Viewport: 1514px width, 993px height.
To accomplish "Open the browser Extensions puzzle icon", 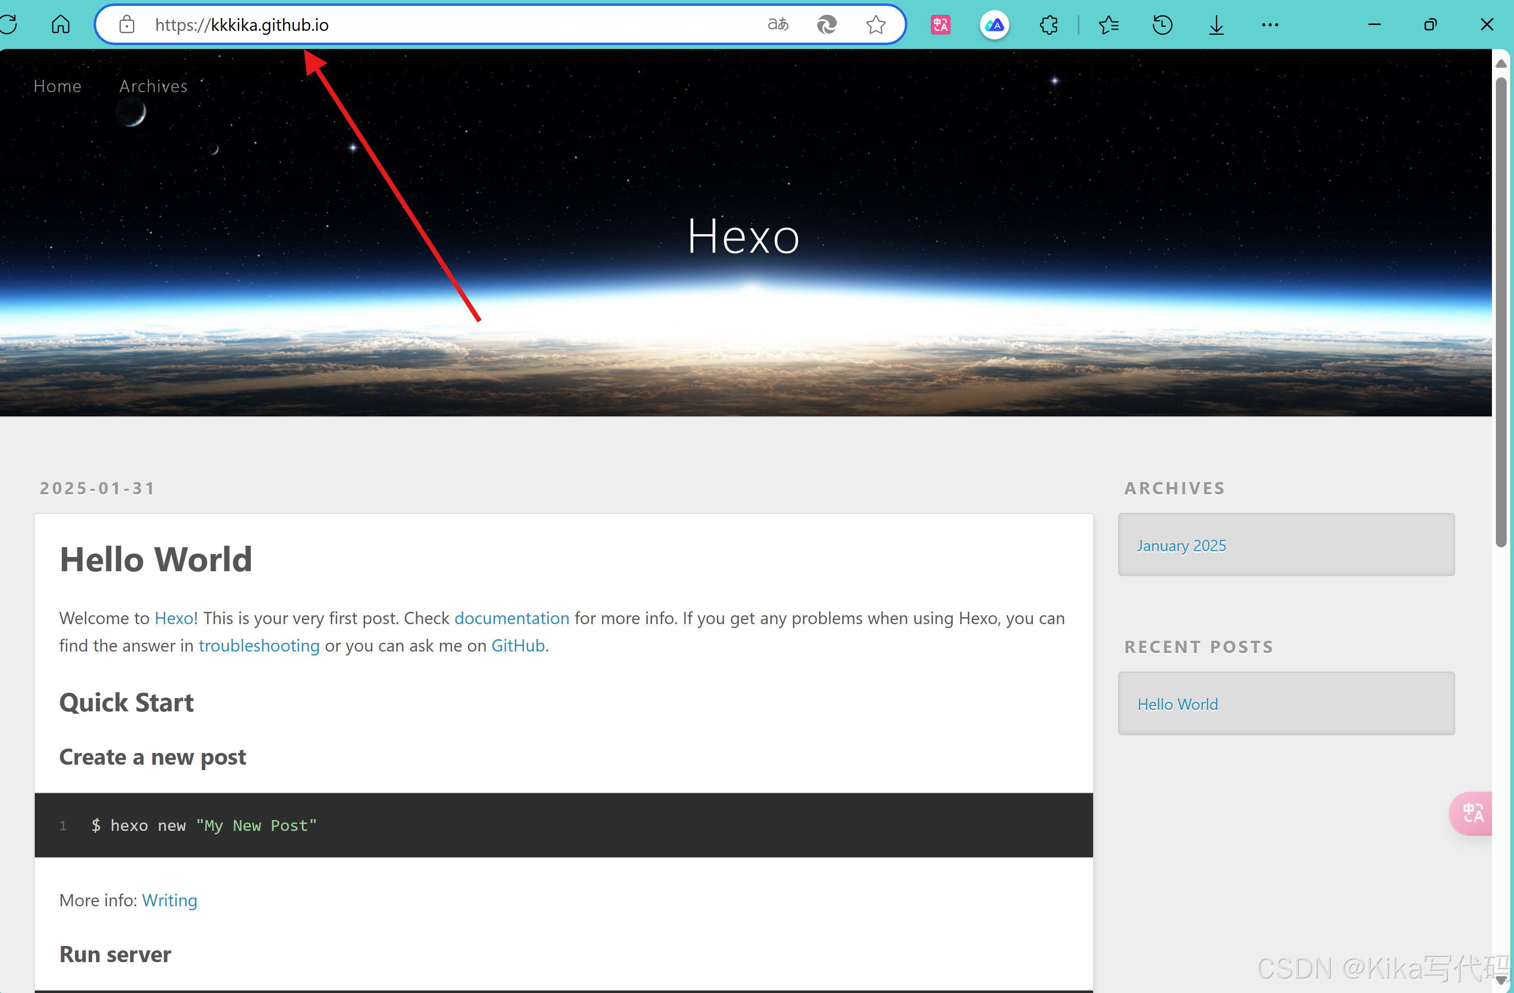I will pyautogui.click(x=1049, y=25).
